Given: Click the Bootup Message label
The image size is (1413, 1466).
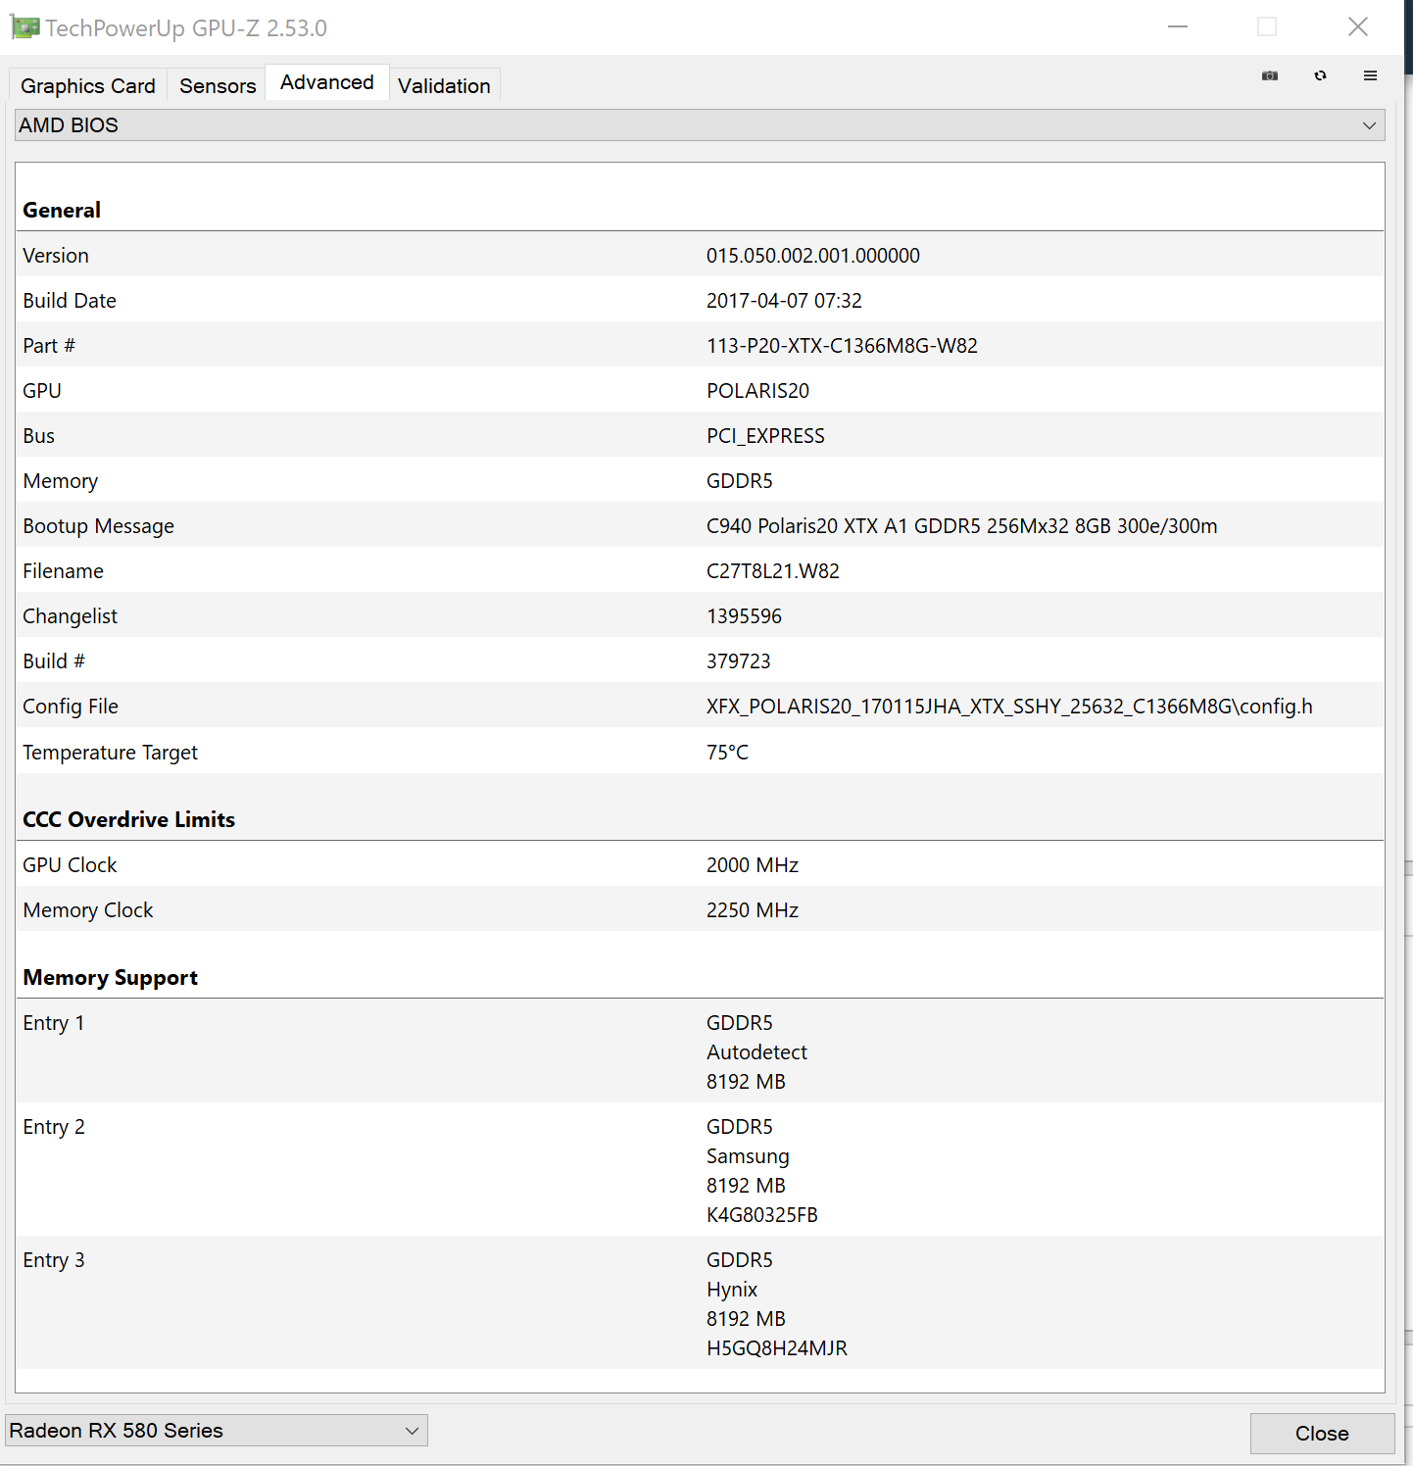Looking at the screenshot, I should pos(99,526).
